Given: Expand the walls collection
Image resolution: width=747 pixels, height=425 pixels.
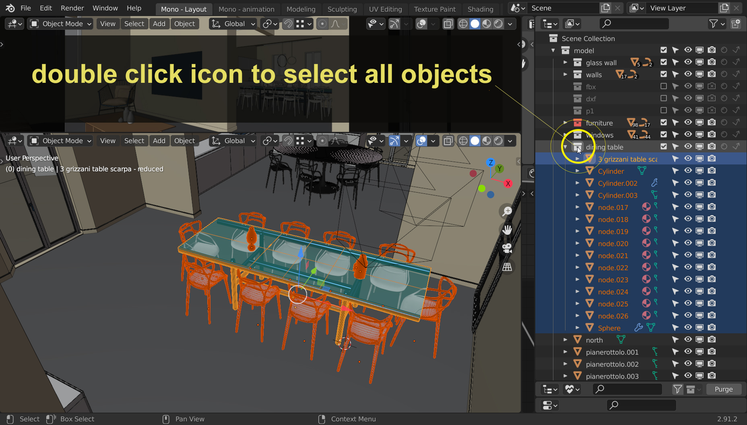Looking at the screenshot, I should pos(565,74).
